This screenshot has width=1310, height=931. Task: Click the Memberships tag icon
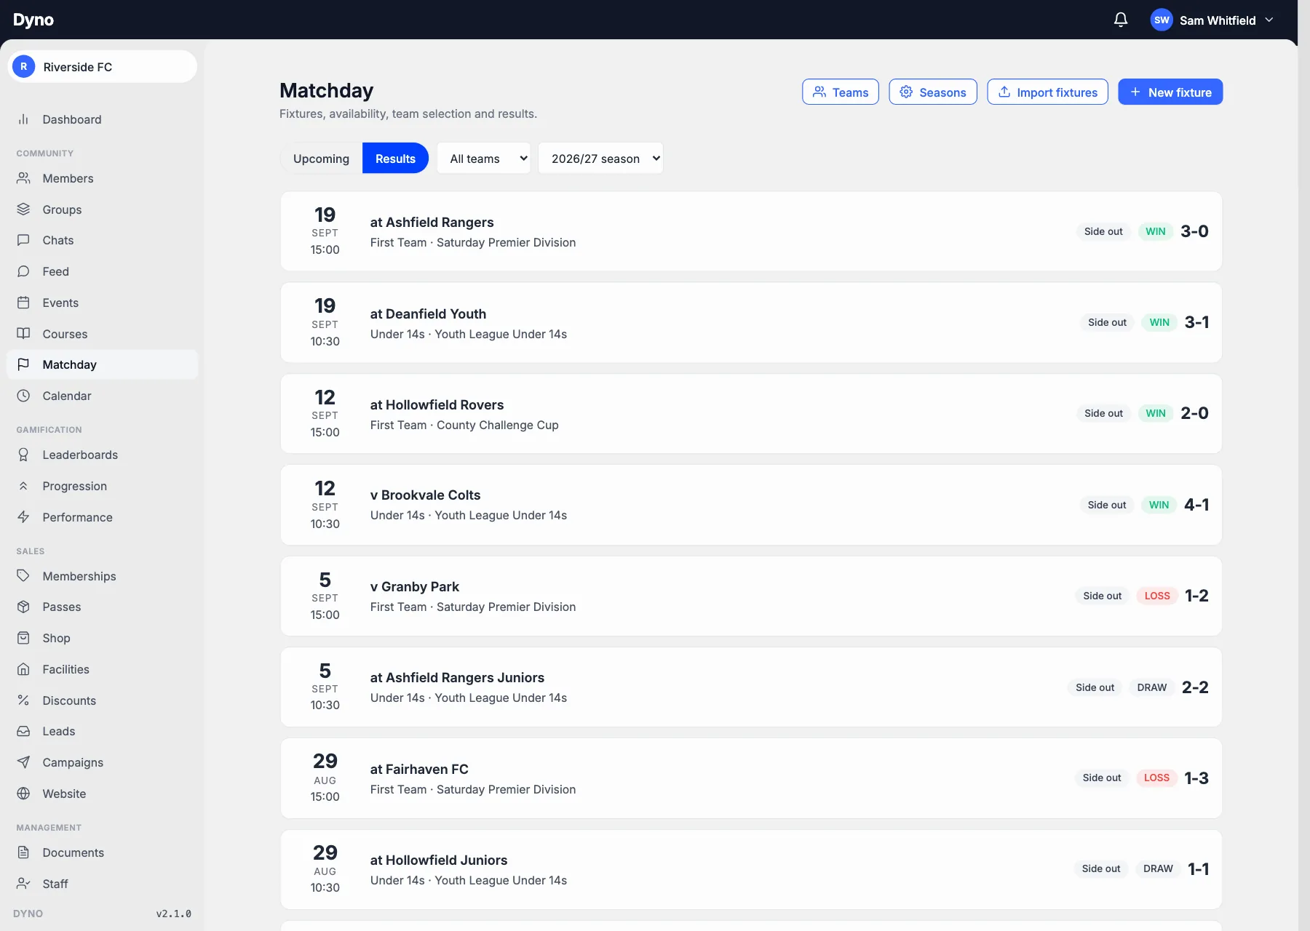(x=23, y=576)
